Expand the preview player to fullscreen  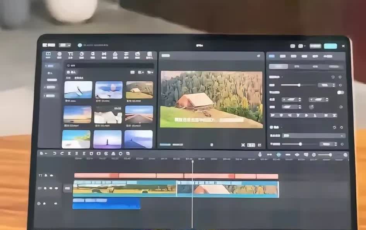[260, 145]
